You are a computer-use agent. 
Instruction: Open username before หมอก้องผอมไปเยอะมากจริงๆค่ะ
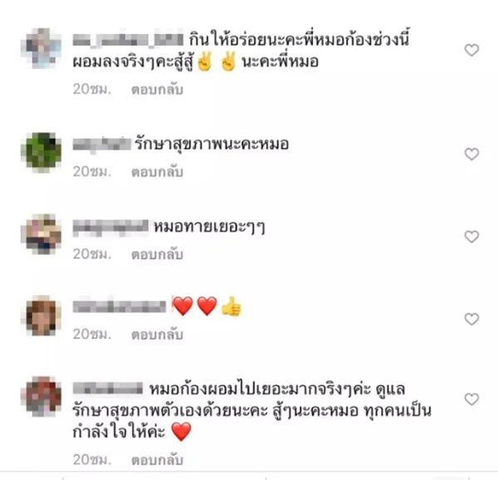coord(108,388)
